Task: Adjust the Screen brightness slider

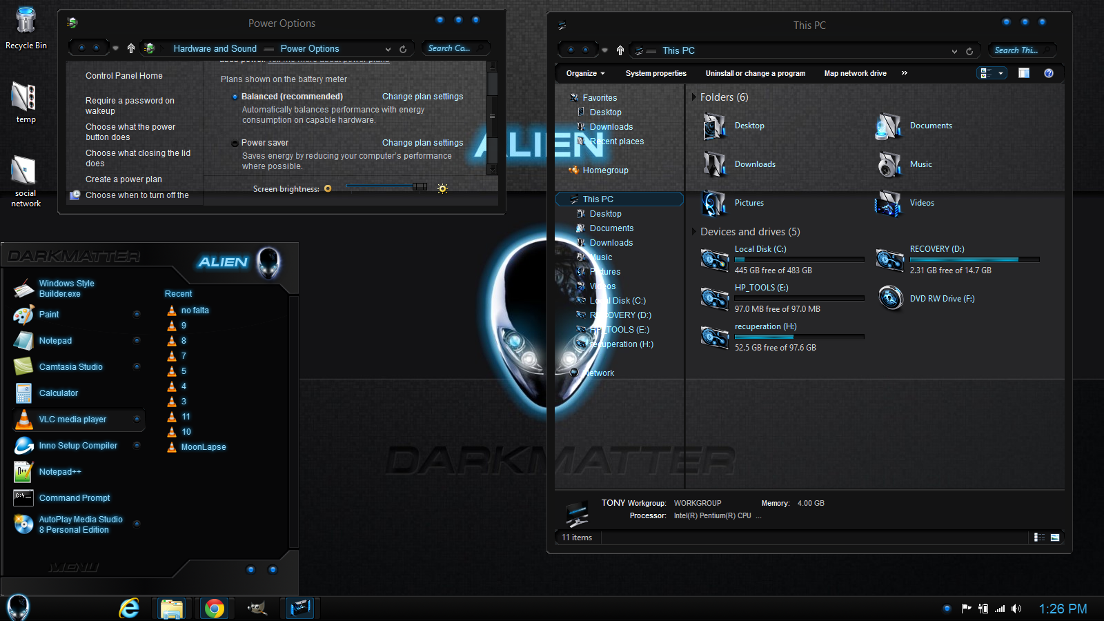Action: pos(420,187)
